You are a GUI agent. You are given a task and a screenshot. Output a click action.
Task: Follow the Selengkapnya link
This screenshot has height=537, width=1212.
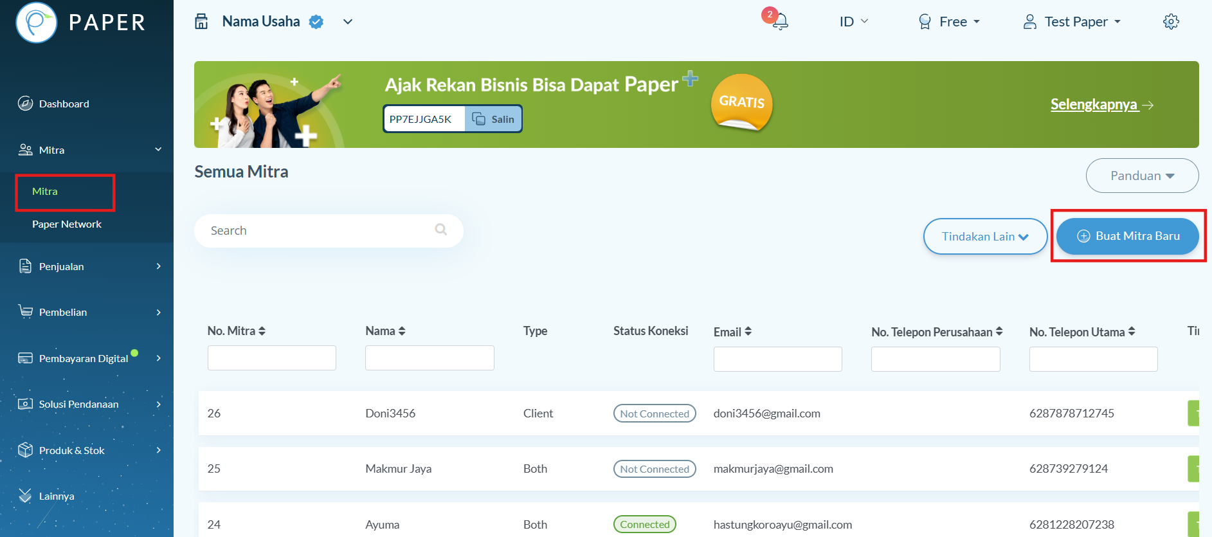coord(1102,104)
